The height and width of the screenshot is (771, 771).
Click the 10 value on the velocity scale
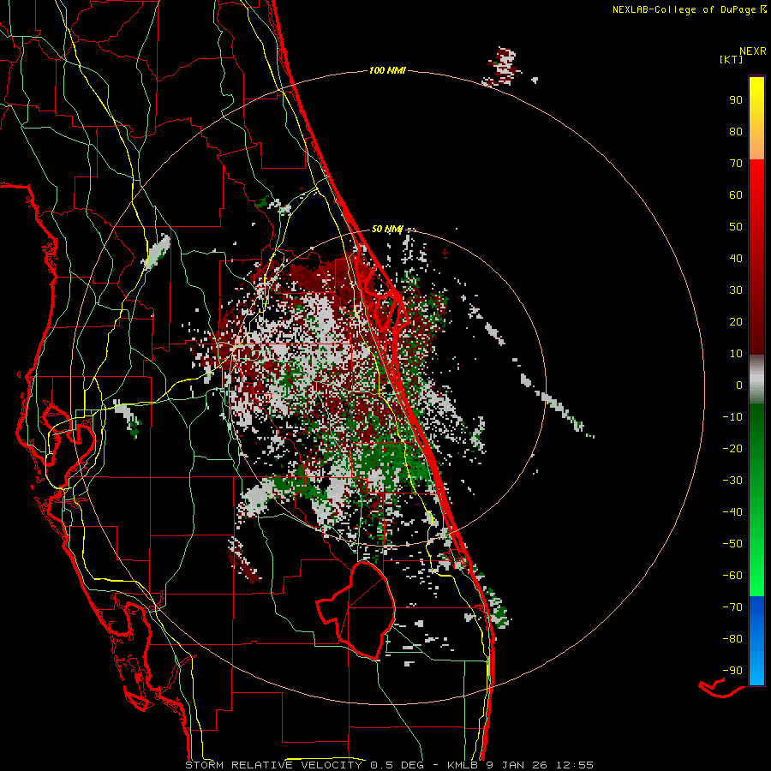(736, 354)
